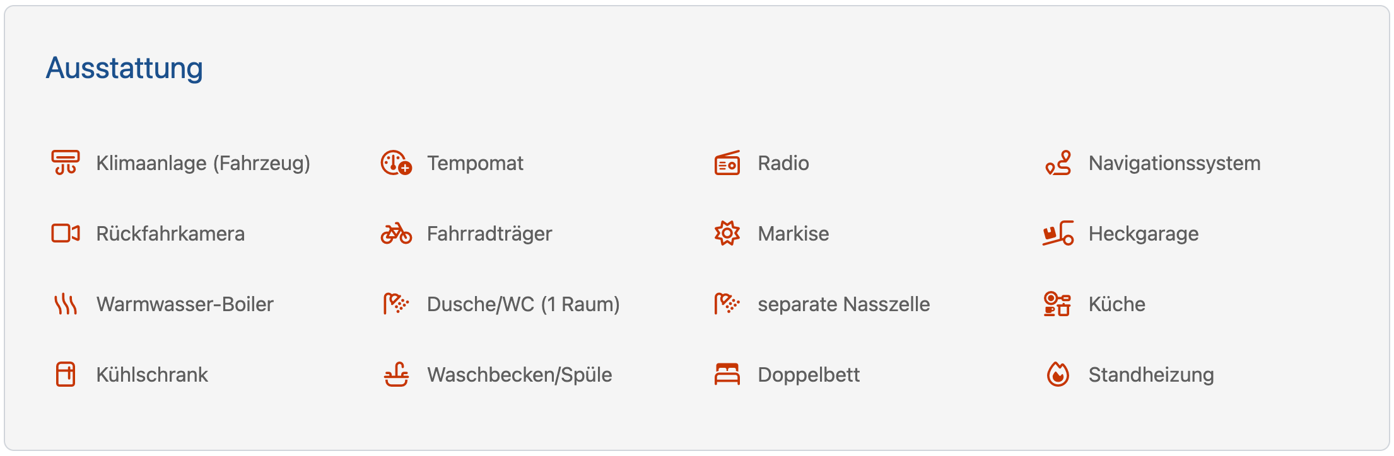Click the Waschbecken/Spüle sink icon
Screen dimensions: 1394x456
tap(396, 375)
